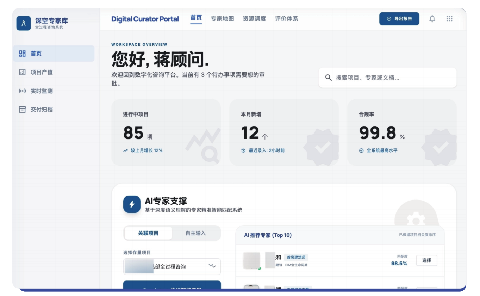Screen dimensions: 480x296
Task: Click the 搜索项目、专家或文档 search field
Action: coord(391,78)
